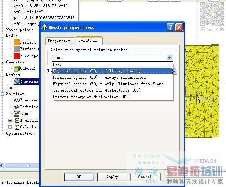Collapse the Meshes tree node

(x=3, y=75)
